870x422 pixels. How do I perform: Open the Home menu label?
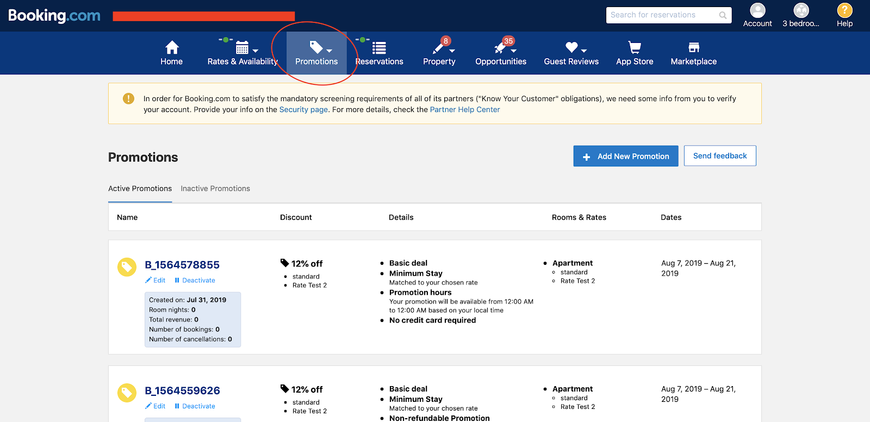pos(172,61)
